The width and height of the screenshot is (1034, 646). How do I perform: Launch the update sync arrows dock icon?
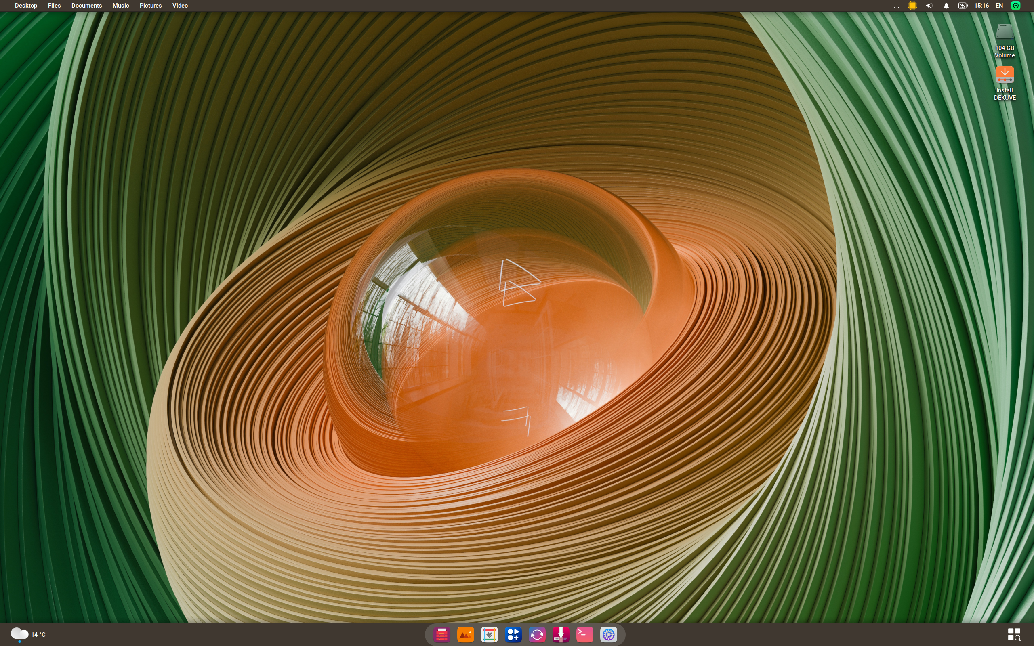pos(537,634)
